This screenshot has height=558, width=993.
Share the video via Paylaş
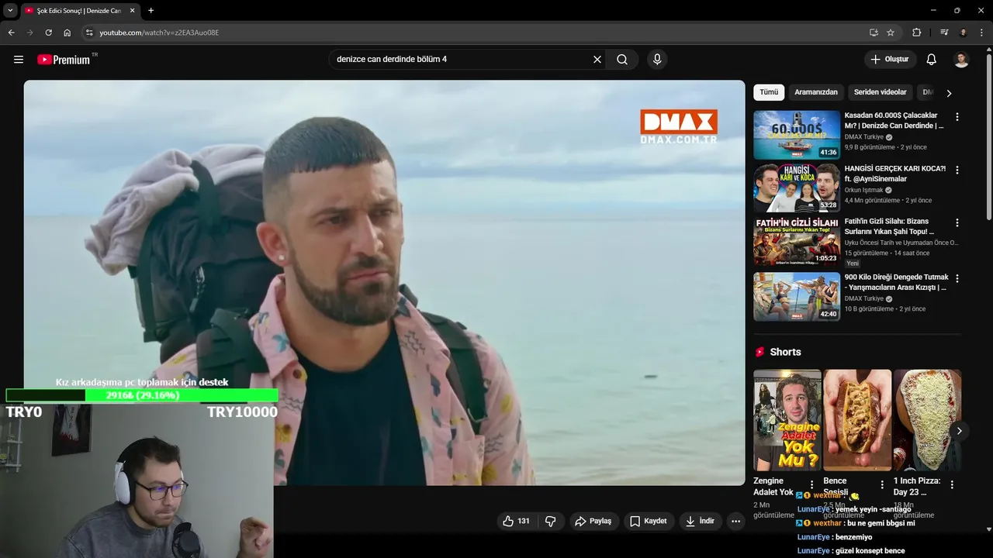(593, 522)
